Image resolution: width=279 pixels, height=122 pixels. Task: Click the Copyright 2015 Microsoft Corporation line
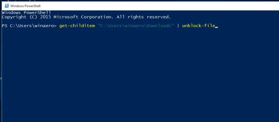pos(86,17)
